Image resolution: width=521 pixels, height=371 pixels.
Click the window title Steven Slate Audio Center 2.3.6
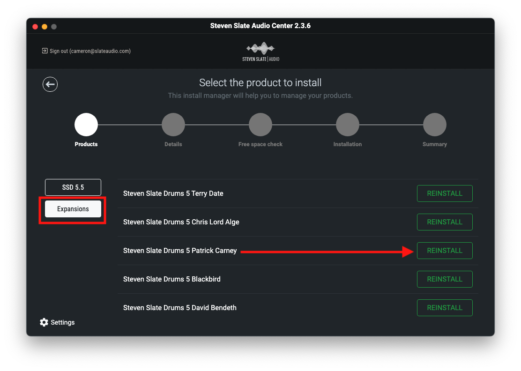pos(260,26)
